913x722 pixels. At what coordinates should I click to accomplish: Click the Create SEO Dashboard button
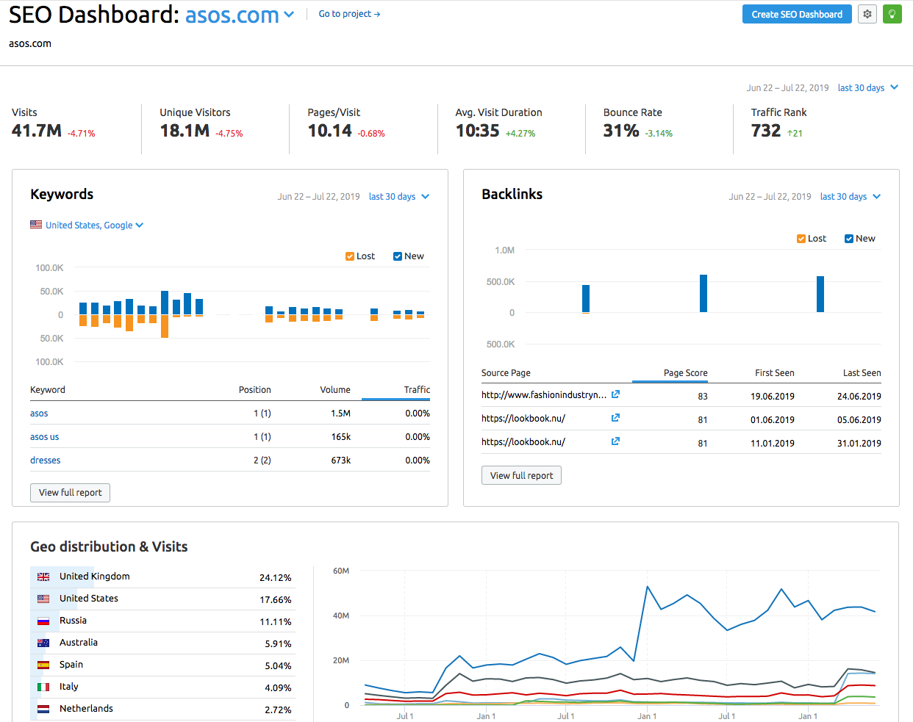coord(797,14)
